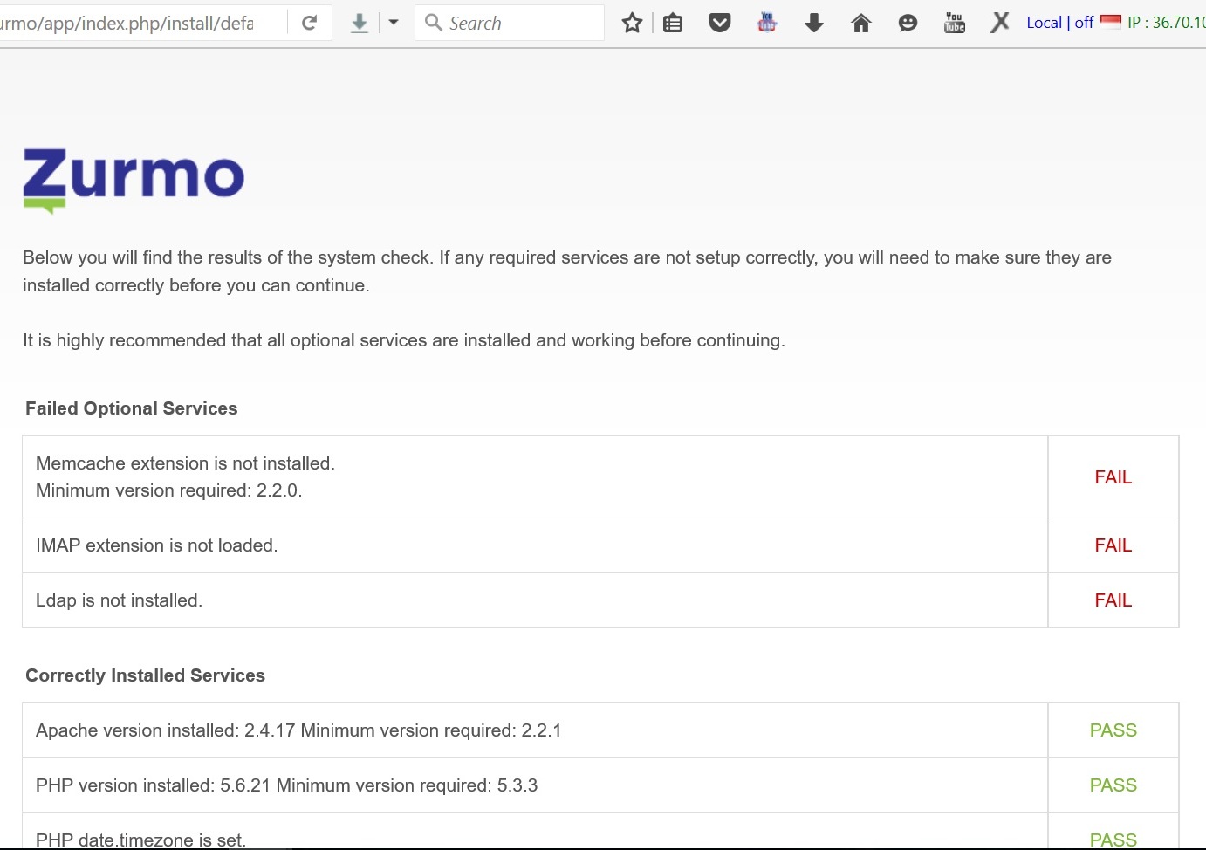Click the X toolbar icon
The image size is (1206, 850).
pyautogui.click(x=1000, y=22)
